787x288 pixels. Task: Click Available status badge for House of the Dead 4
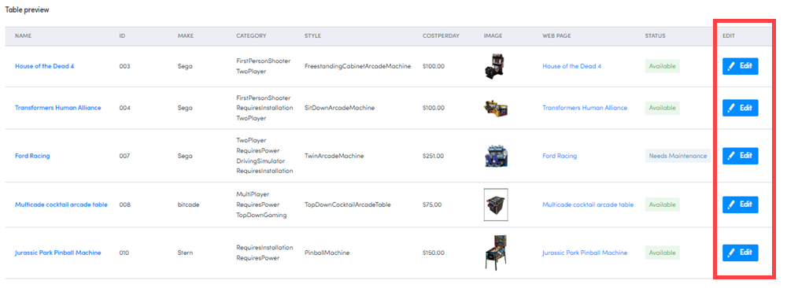pos(662,66)
